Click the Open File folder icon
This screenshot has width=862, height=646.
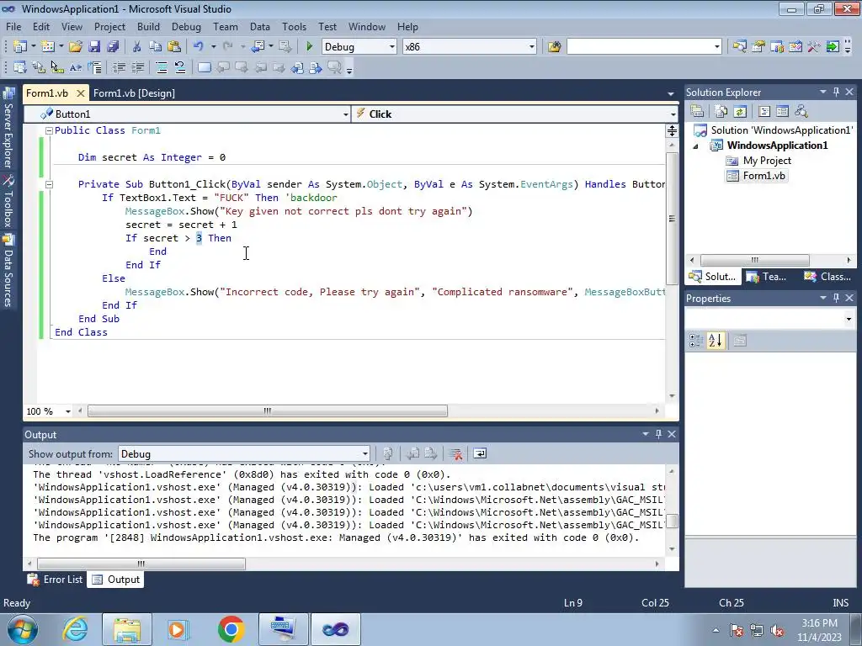click(76, 47)
